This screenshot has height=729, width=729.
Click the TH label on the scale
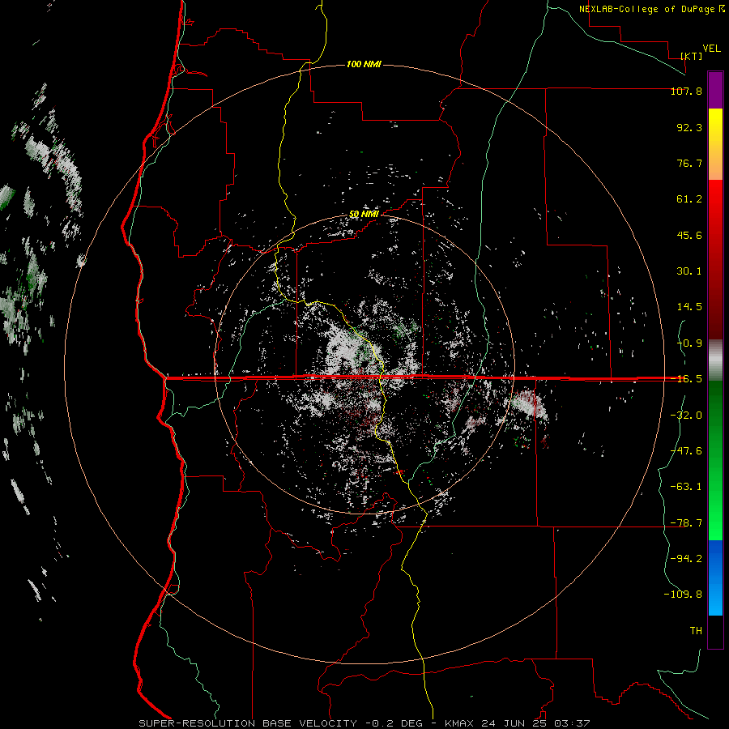pyautogui.click(x=696, y=631)
